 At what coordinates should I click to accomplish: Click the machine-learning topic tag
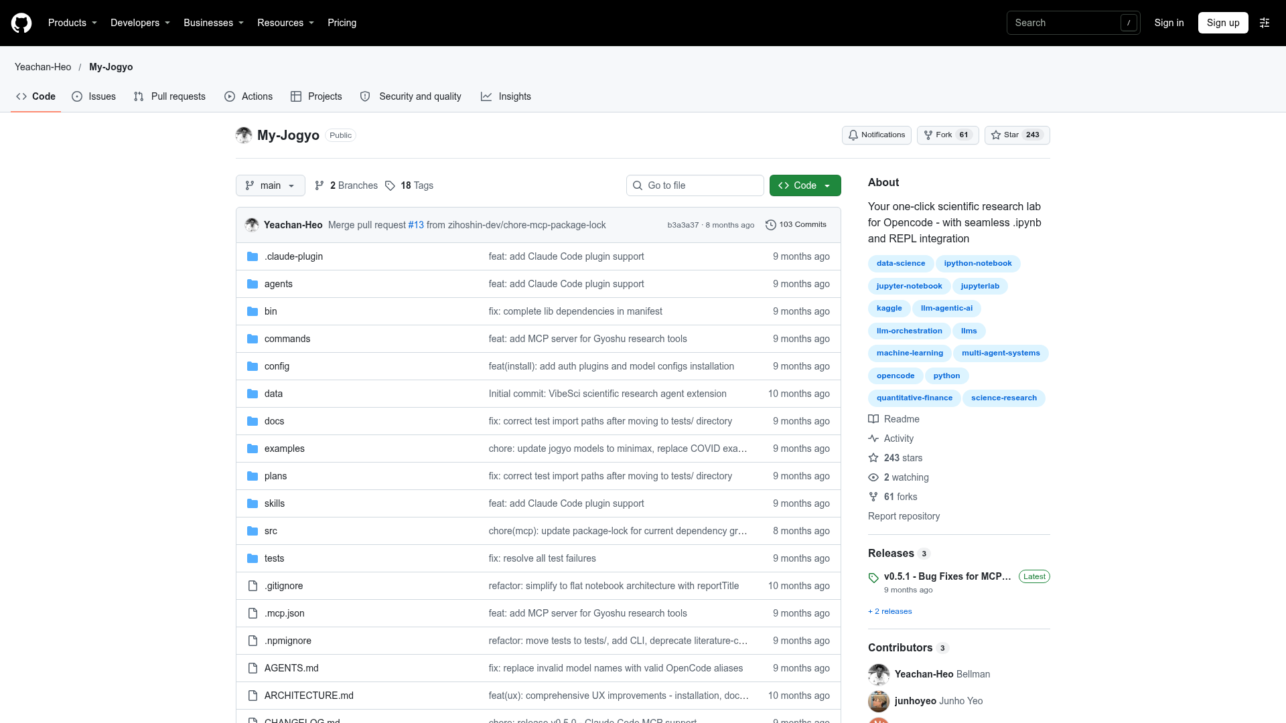(910, 353)
